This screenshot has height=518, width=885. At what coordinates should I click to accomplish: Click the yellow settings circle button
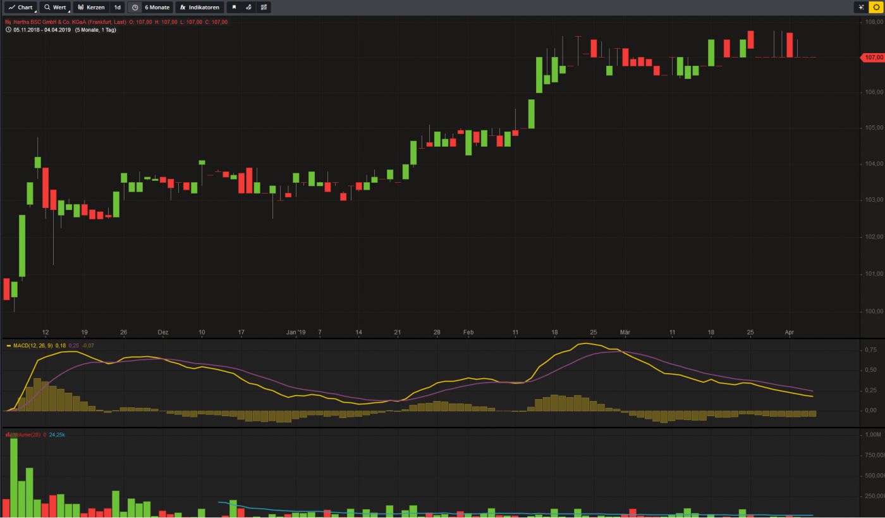[876, 8]
